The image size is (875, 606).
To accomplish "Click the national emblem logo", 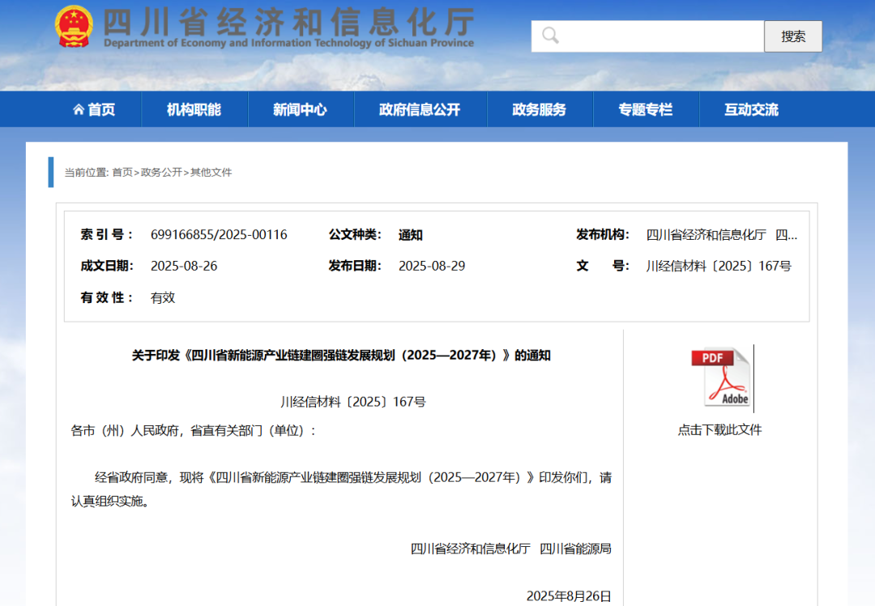I will 74,26.
